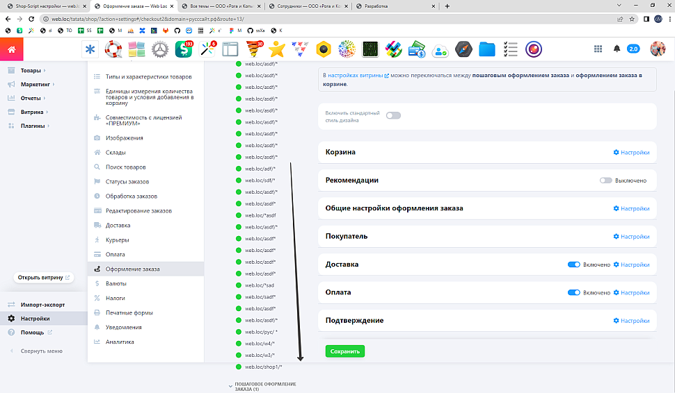Open the blue folder files app

[487, 49]
